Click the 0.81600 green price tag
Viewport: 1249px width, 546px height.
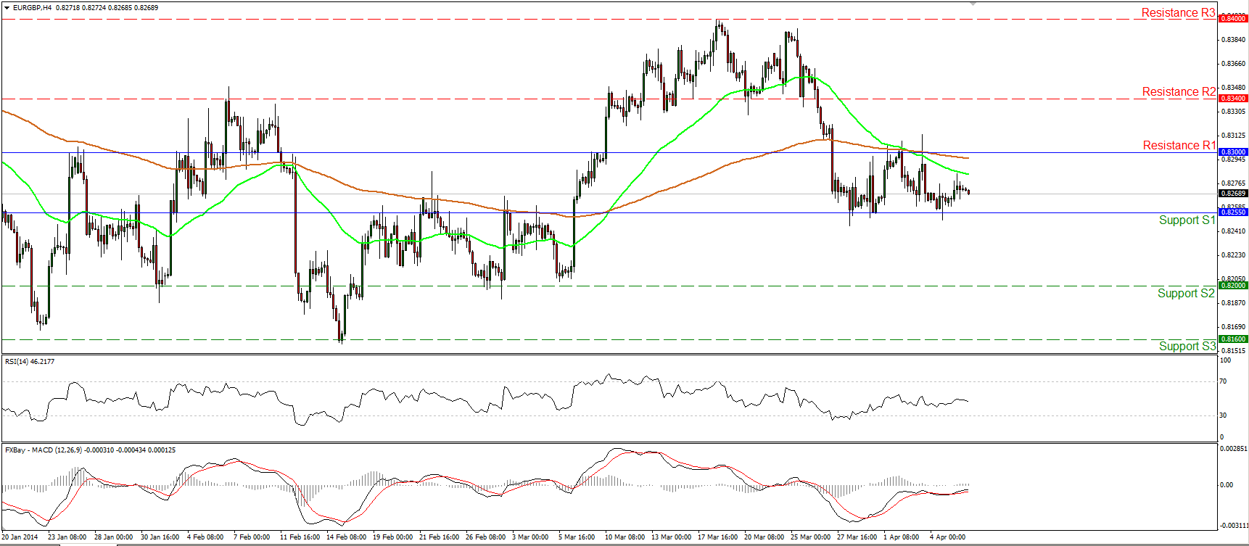[x=1233, y=339]
